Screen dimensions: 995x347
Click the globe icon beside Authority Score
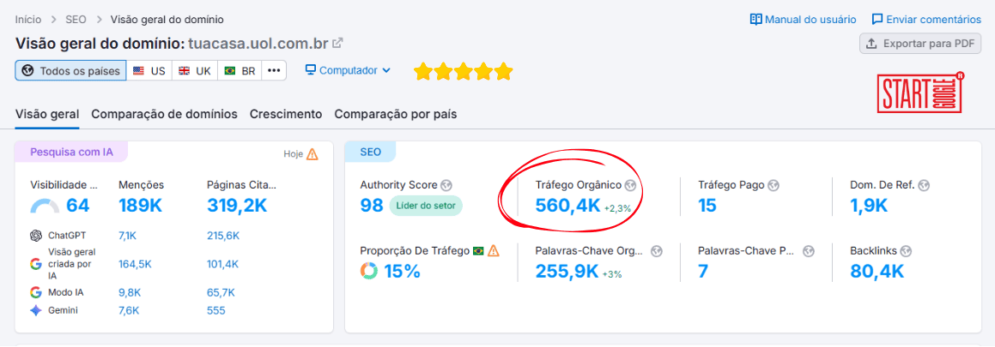pyautogui.click(x=446, y=185)
